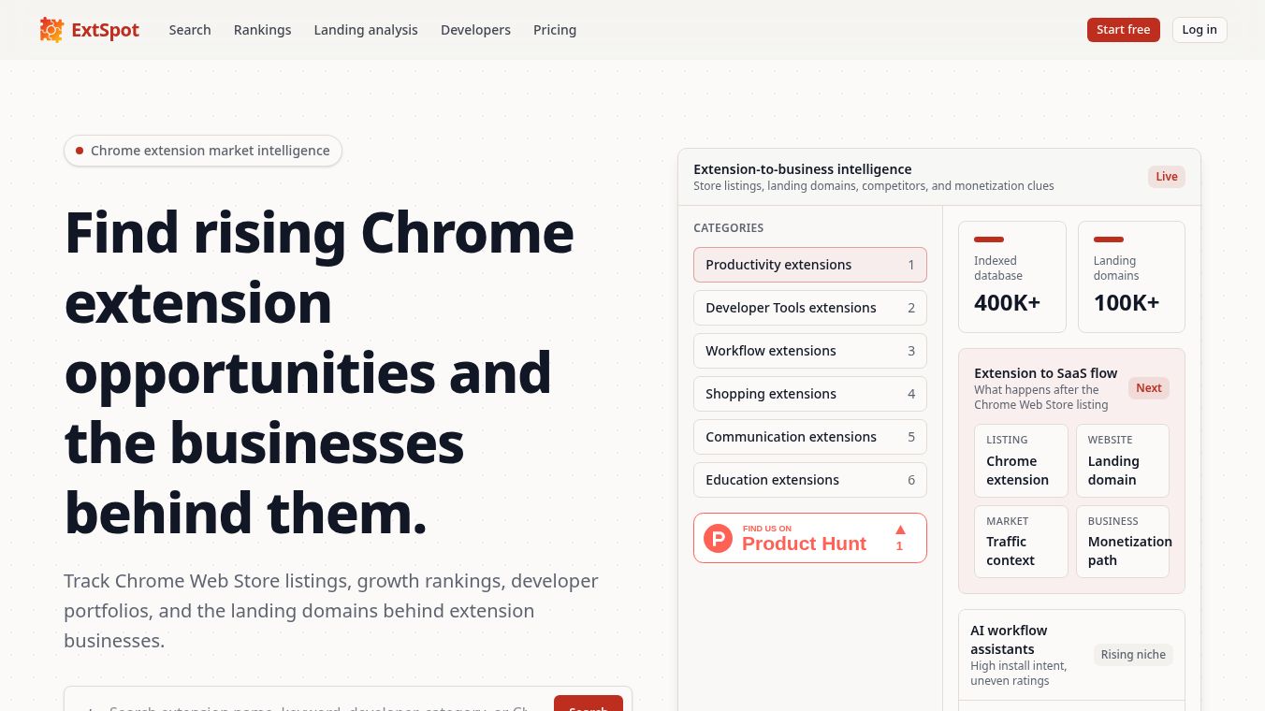Click the Business Monetization path tile

[x=1122, y=542]
